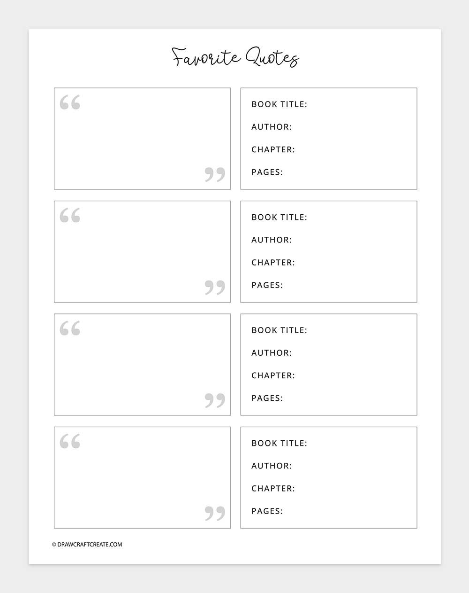
Task: Click the third box's CHAPTER label
Action: (273, 375)
